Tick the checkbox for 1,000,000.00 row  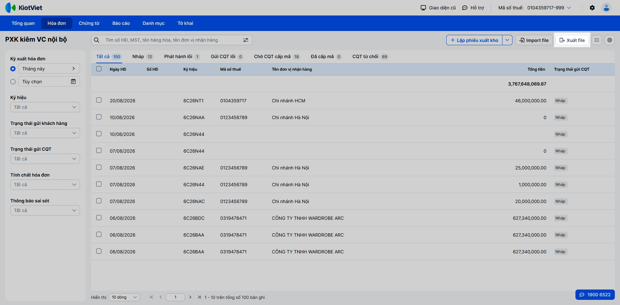click(99, 184)
